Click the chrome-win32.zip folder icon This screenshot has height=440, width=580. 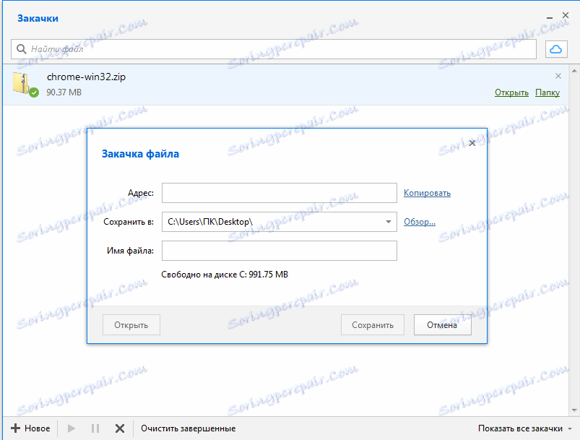tap(21, 83)
